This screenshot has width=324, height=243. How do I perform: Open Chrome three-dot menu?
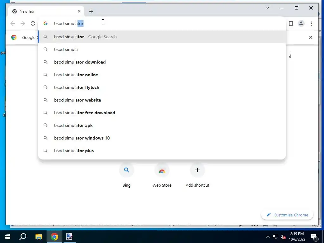point(311,23)
